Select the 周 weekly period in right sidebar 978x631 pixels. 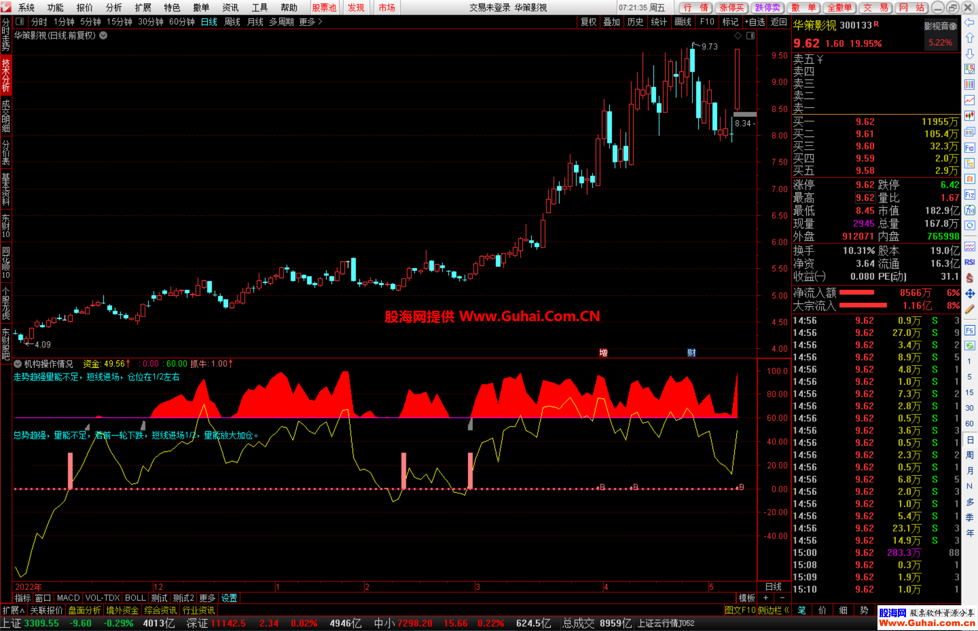click(969, 455)
